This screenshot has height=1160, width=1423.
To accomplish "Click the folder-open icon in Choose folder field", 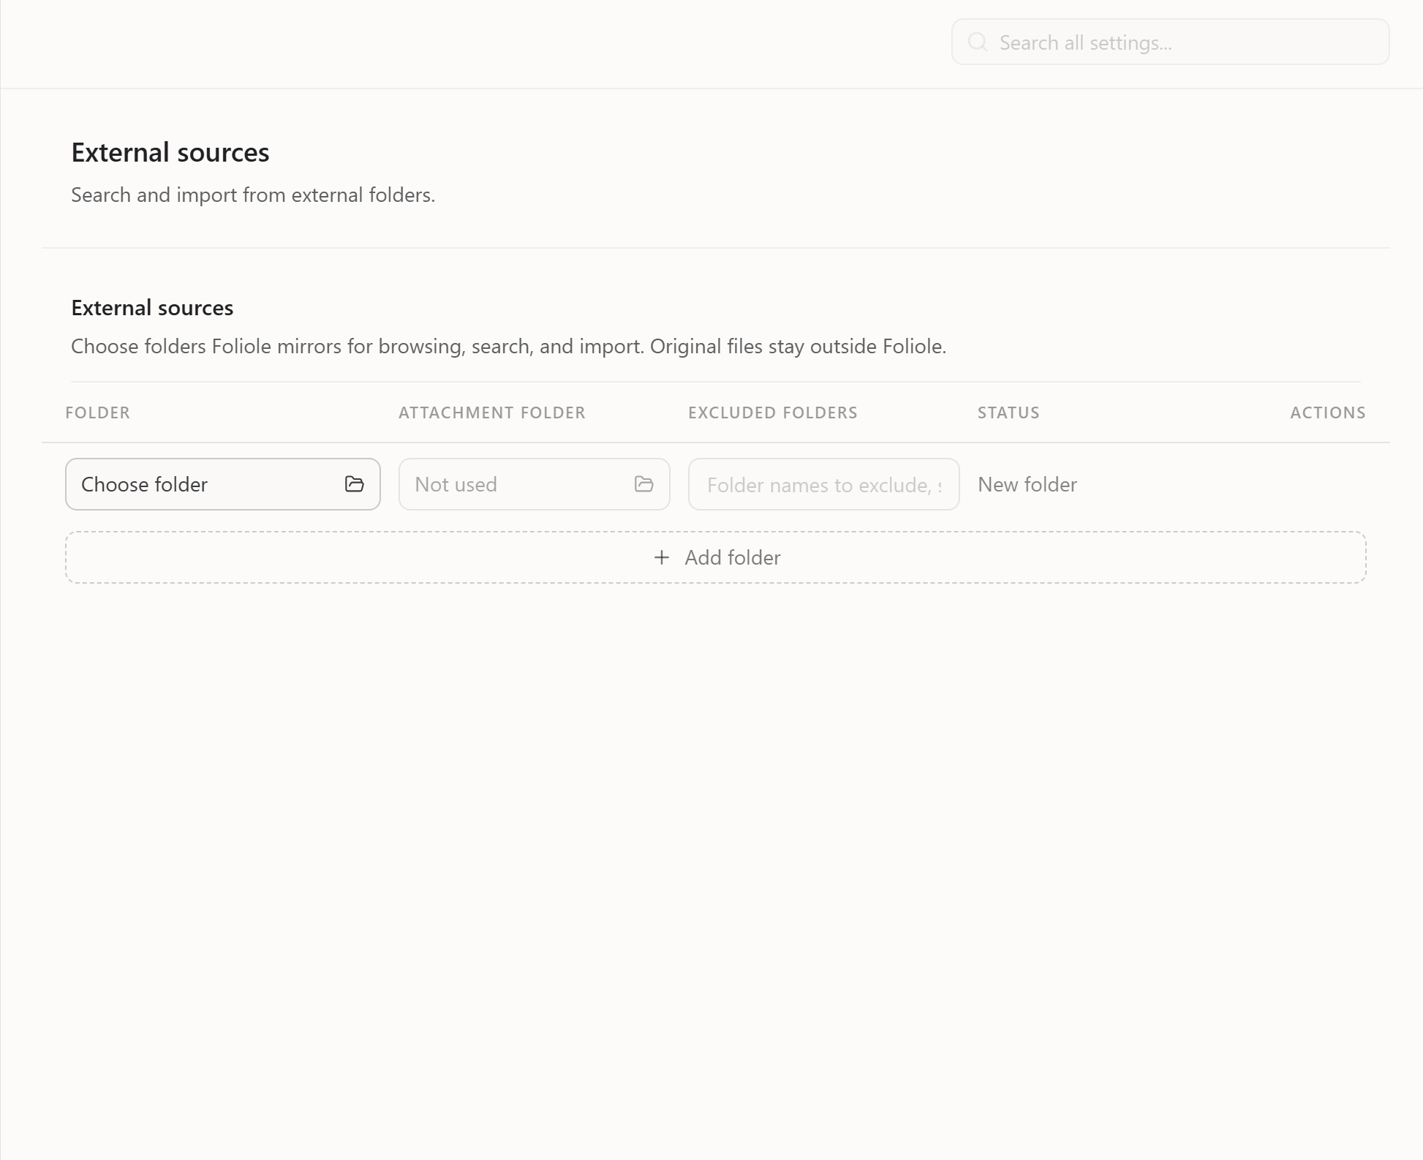I will pyautogui.click(x=354, y=484).
